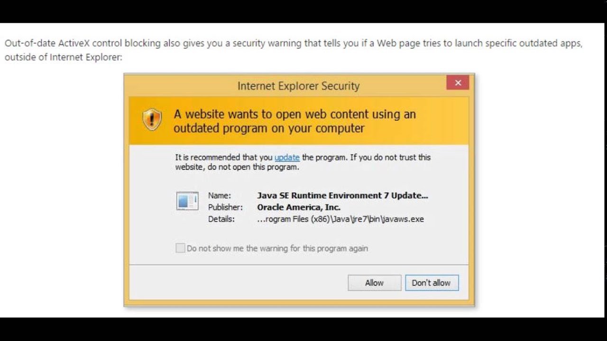Click the 'outside of Internet Explorer:' text line
Image resolution: width=607 pixels, height=341 pixels.
tap(63, 57)
